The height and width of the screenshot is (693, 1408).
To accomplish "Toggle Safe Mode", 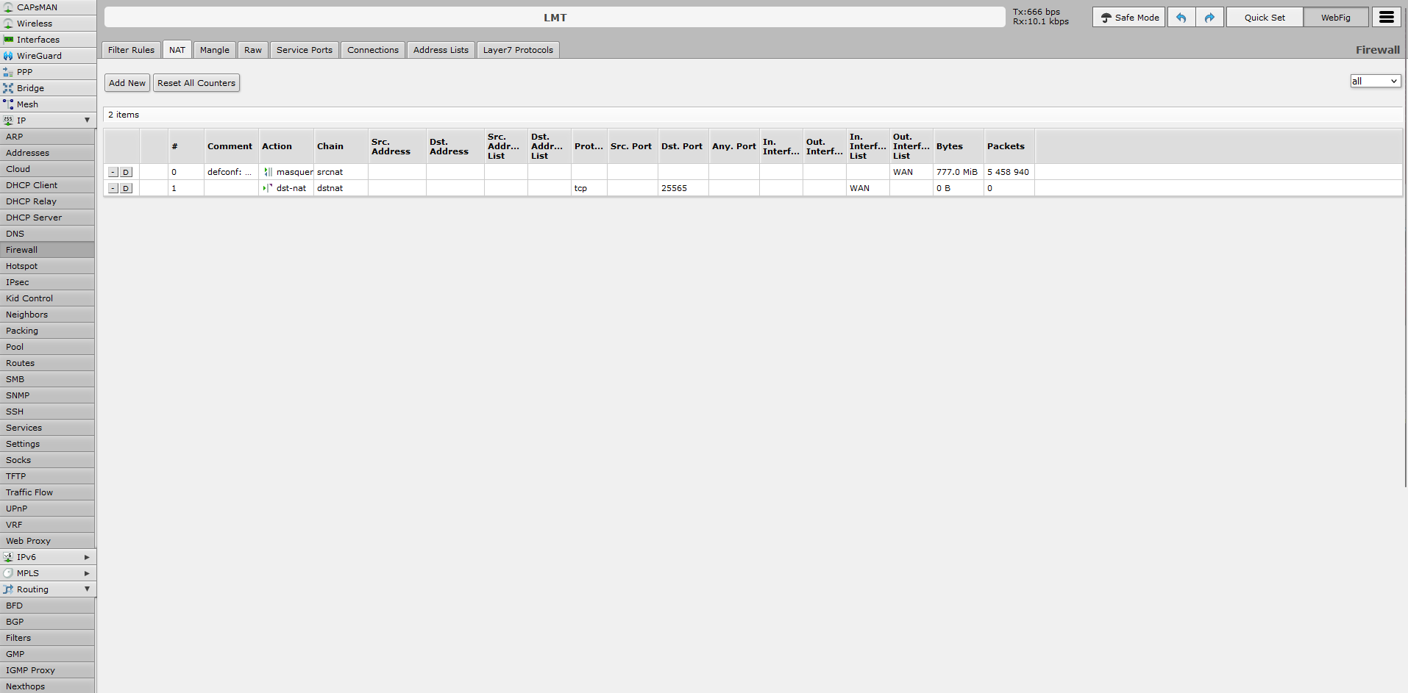I will click(x=1128, y=18).
